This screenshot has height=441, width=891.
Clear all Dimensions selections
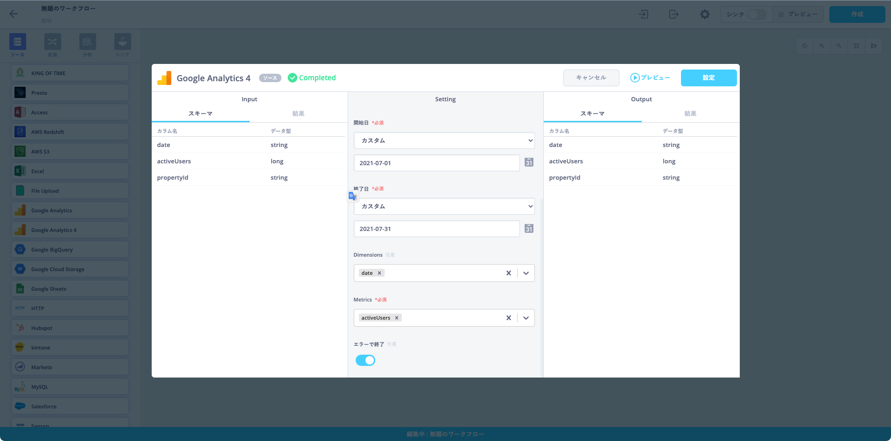pos(509,273)
